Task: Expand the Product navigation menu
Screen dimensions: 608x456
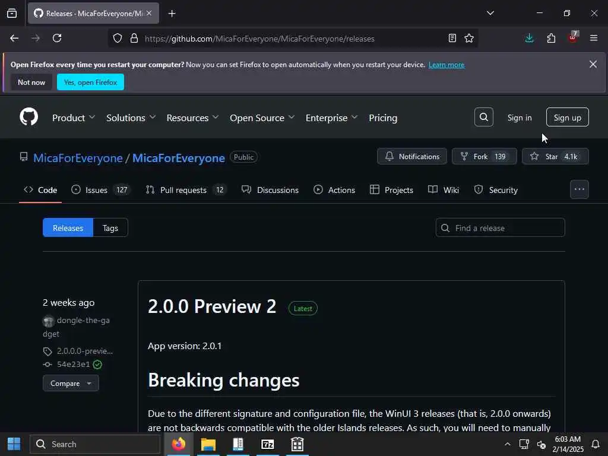Action: (73, 118)
